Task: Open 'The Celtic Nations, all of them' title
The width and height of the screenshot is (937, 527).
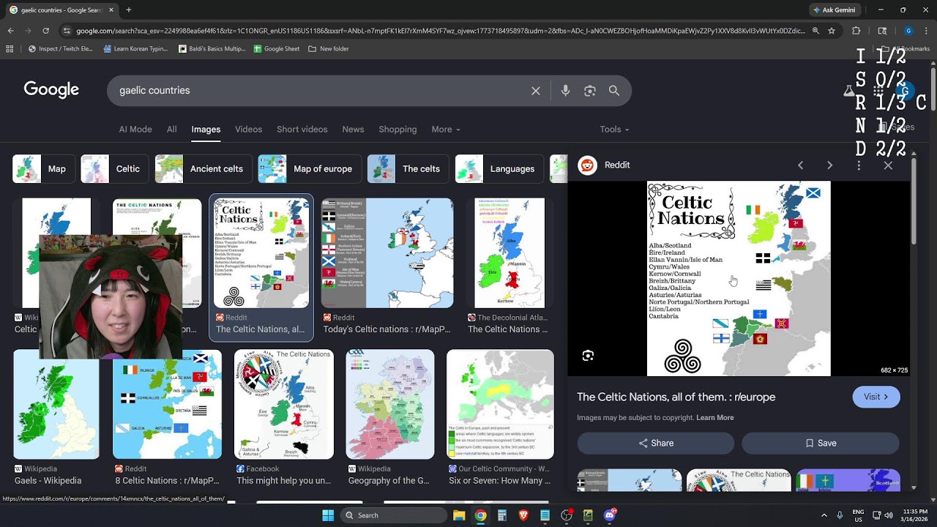Action: coord(676,397)
